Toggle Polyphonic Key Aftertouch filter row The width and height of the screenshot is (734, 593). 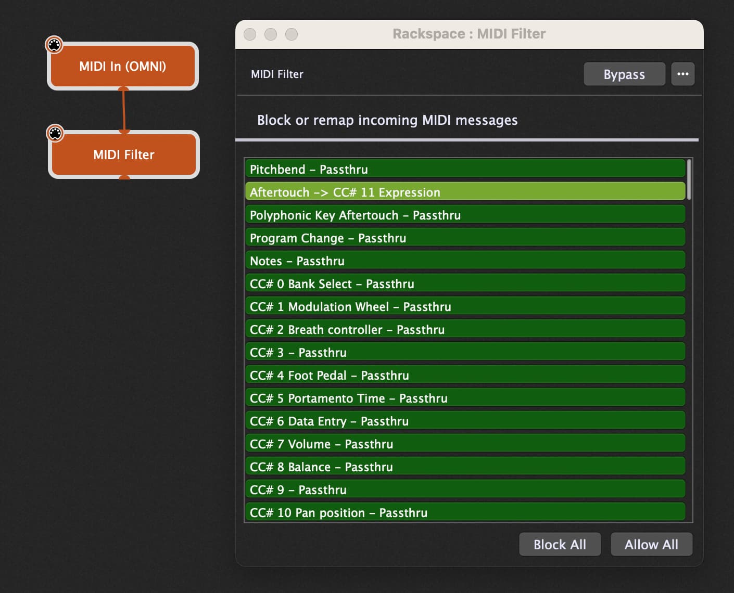(465, 215)
